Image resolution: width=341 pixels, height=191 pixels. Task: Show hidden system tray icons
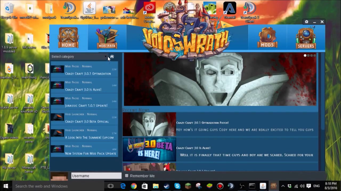coord(283,186)
